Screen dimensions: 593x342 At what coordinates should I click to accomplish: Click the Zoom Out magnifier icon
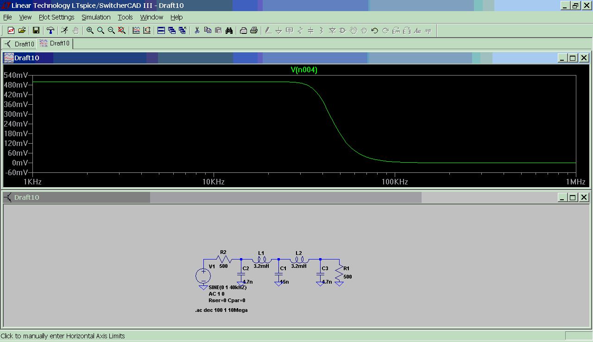111,31
